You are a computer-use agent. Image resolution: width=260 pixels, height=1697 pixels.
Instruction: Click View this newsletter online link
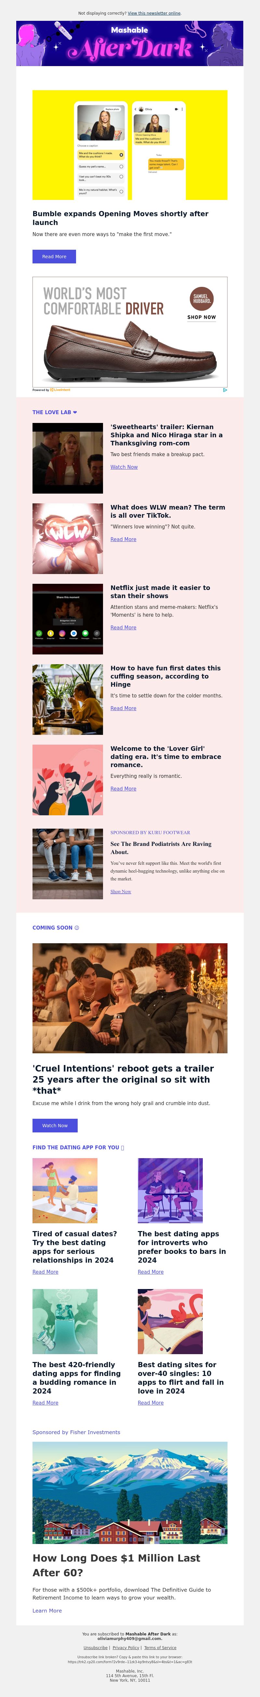point(154,13)
